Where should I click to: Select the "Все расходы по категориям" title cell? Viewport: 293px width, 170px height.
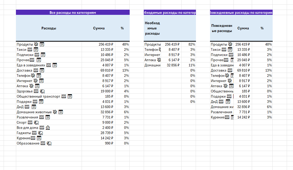coord(73,12)
